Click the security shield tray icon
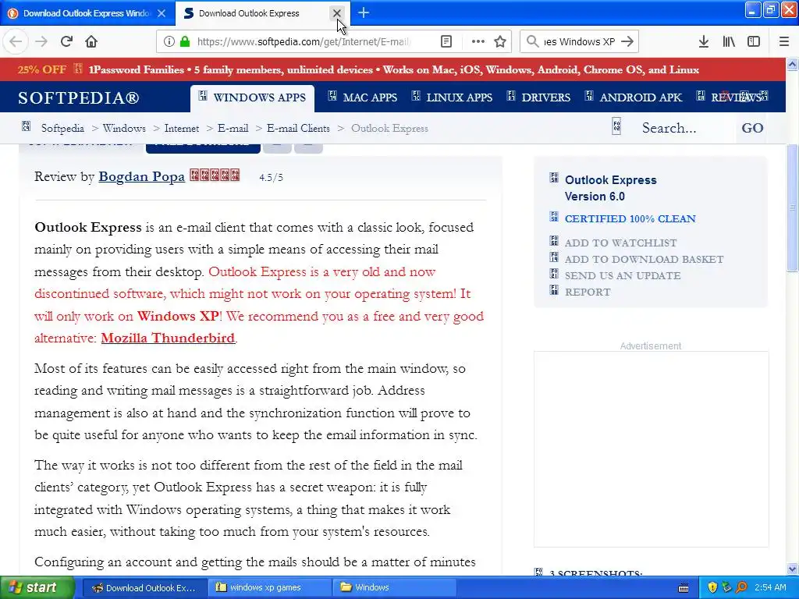Screen dimensions: 799x599 [x=712, y=588]
